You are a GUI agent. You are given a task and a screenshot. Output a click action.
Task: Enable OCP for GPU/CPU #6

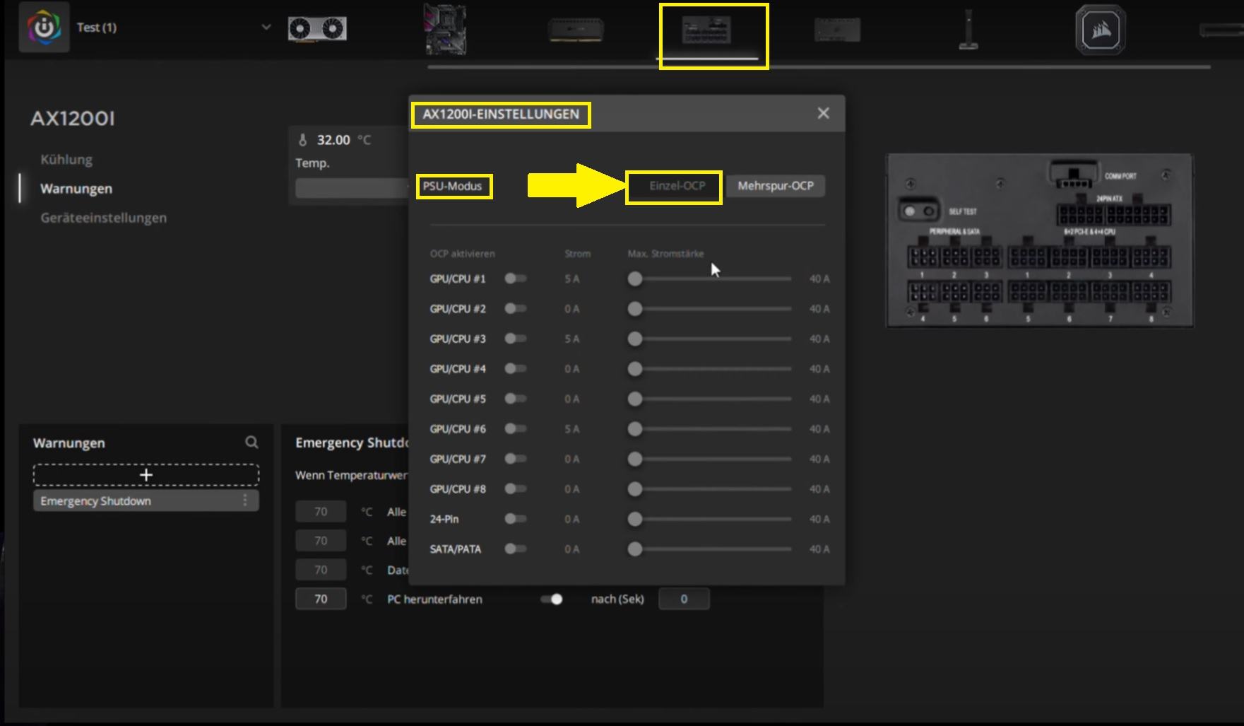[x=516, y=429]
